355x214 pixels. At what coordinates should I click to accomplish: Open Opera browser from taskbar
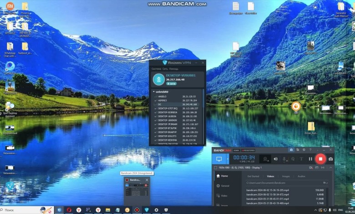[x=69, y=210]
